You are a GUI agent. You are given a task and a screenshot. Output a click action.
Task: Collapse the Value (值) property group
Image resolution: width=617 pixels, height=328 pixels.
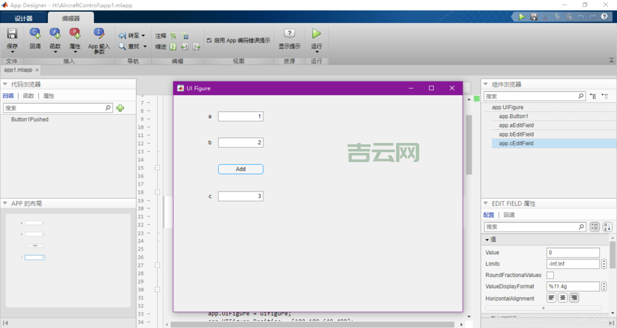(x=487, y=239)
